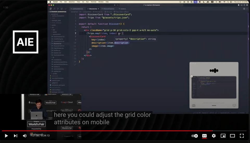Open the video settings gear
Viewport: 250px width, 143px height.
[214, 136]
